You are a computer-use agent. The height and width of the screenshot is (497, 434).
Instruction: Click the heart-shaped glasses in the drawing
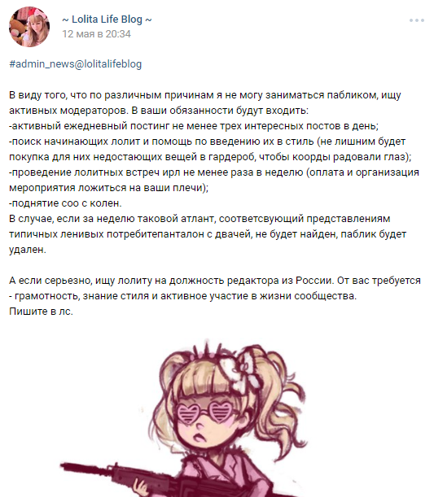coord(204,412)
